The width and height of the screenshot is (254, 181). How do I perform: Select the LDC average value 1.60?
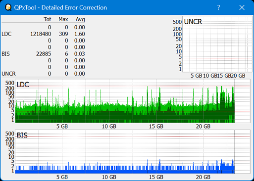[x=80, y=34]
